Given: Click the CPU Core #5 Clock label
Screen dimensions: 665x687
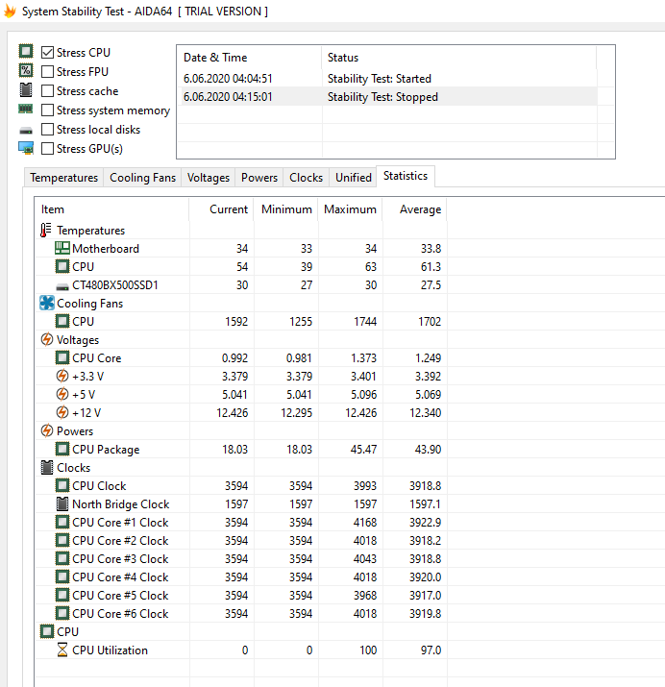Looking at the screenshot, I should pos(120,596).
